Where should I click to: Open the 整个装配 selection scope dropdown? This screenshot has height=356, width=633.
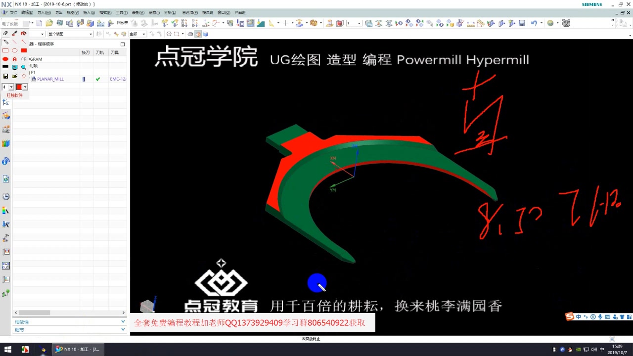click(69, 34)
